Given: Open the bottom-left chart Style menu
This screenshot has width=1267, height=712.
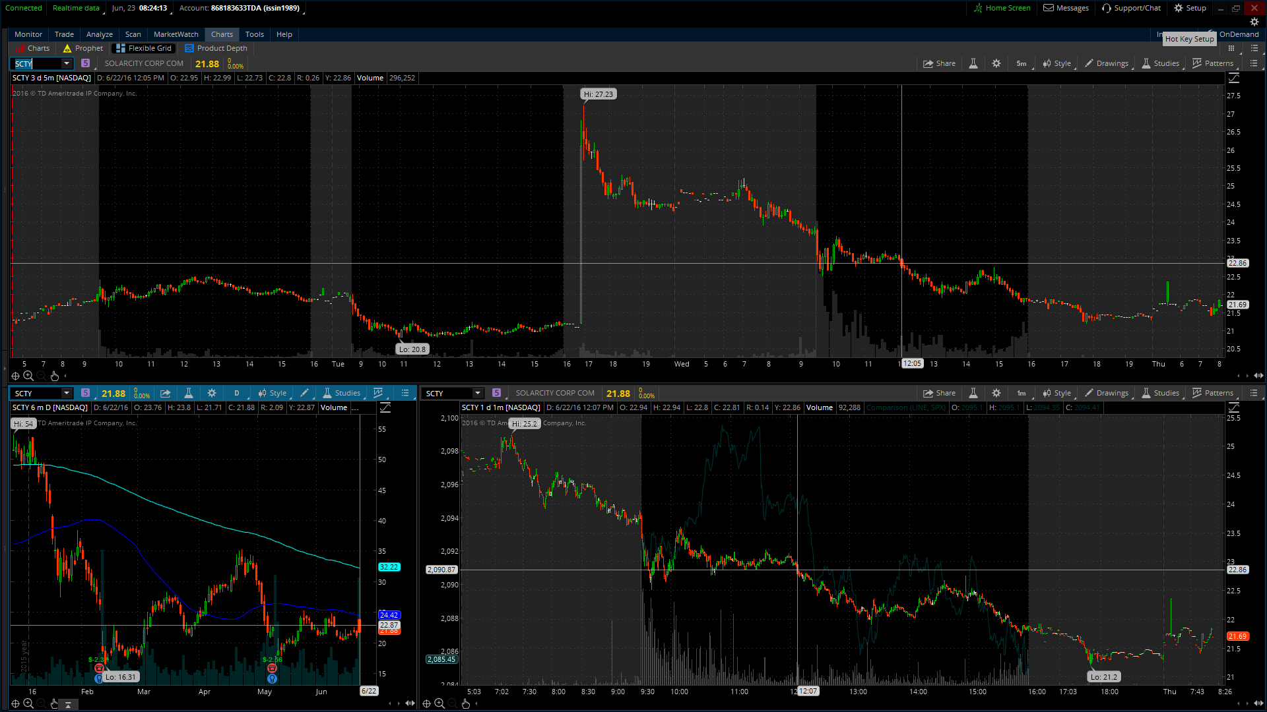Looking at the screenshot, I should (273, 394).
